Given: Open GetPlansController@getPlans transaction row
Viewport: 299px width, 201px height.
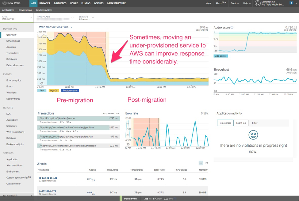Looking at the screenshot, I should 79,127.
